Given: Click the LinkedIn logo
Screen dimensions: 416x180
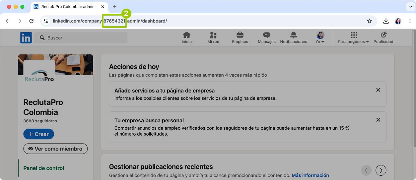Looking at the screenshot, I should pos(26,38).
